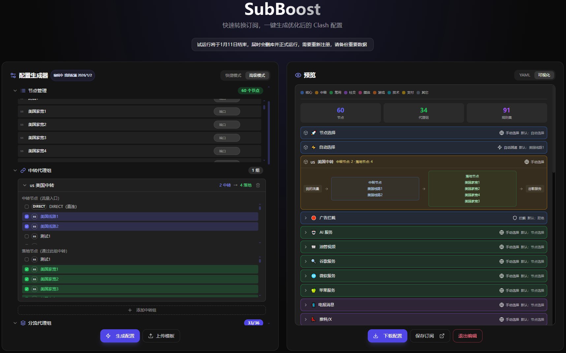
Task: Collapse the 美国中转 relay group
Action: click(x=25, y=185)
